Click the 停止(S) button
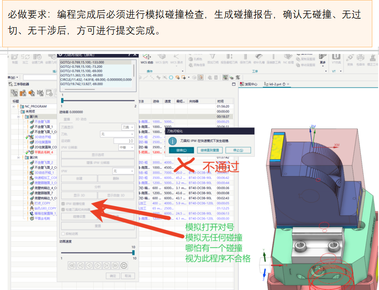Viewport: 379px width, 290px height. coord(238,150)
